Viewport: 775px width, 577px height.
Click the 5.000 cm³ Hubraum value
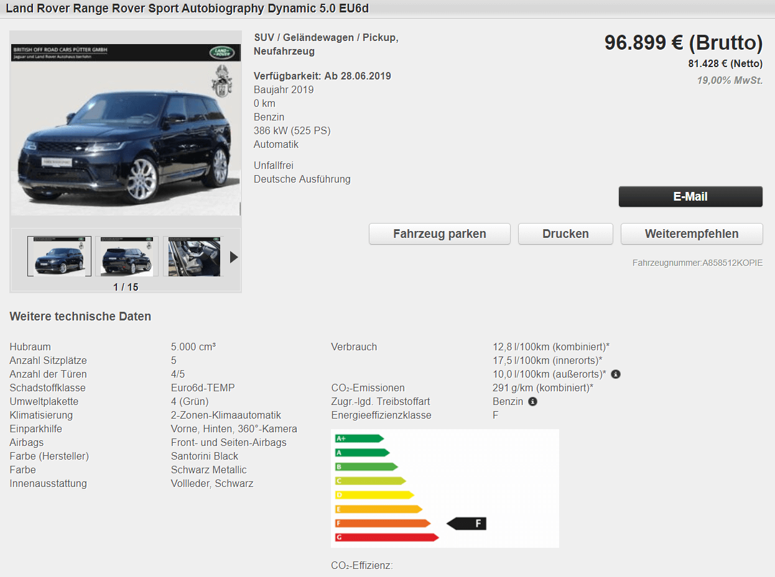193,347
